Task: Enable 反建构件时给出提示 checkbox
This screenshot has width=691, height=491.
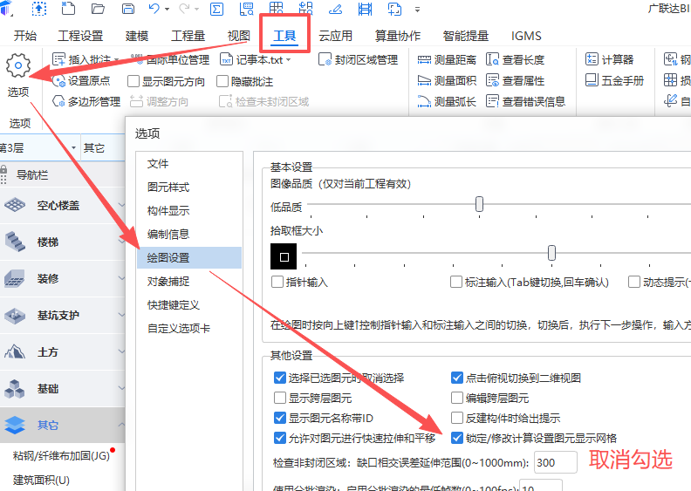Action: pos(457,418)
